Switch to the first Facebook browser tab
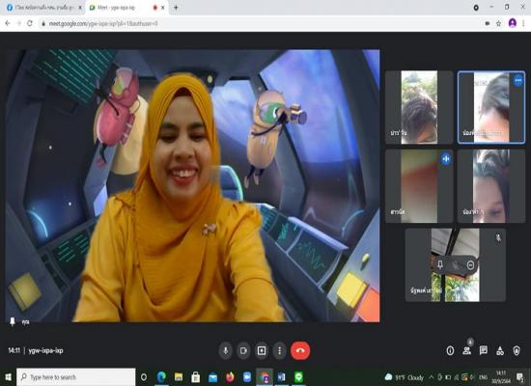 pyautogui.click(x=44, y=8)
